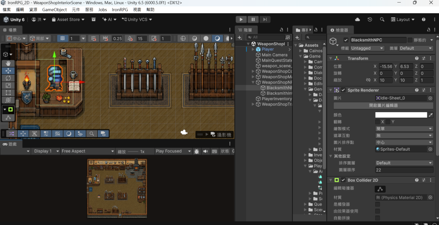The width and height of the screenshot is (439, 225).
Task: Open Transform component help icon
Action: pyautogui.click(x=417, y=59)
